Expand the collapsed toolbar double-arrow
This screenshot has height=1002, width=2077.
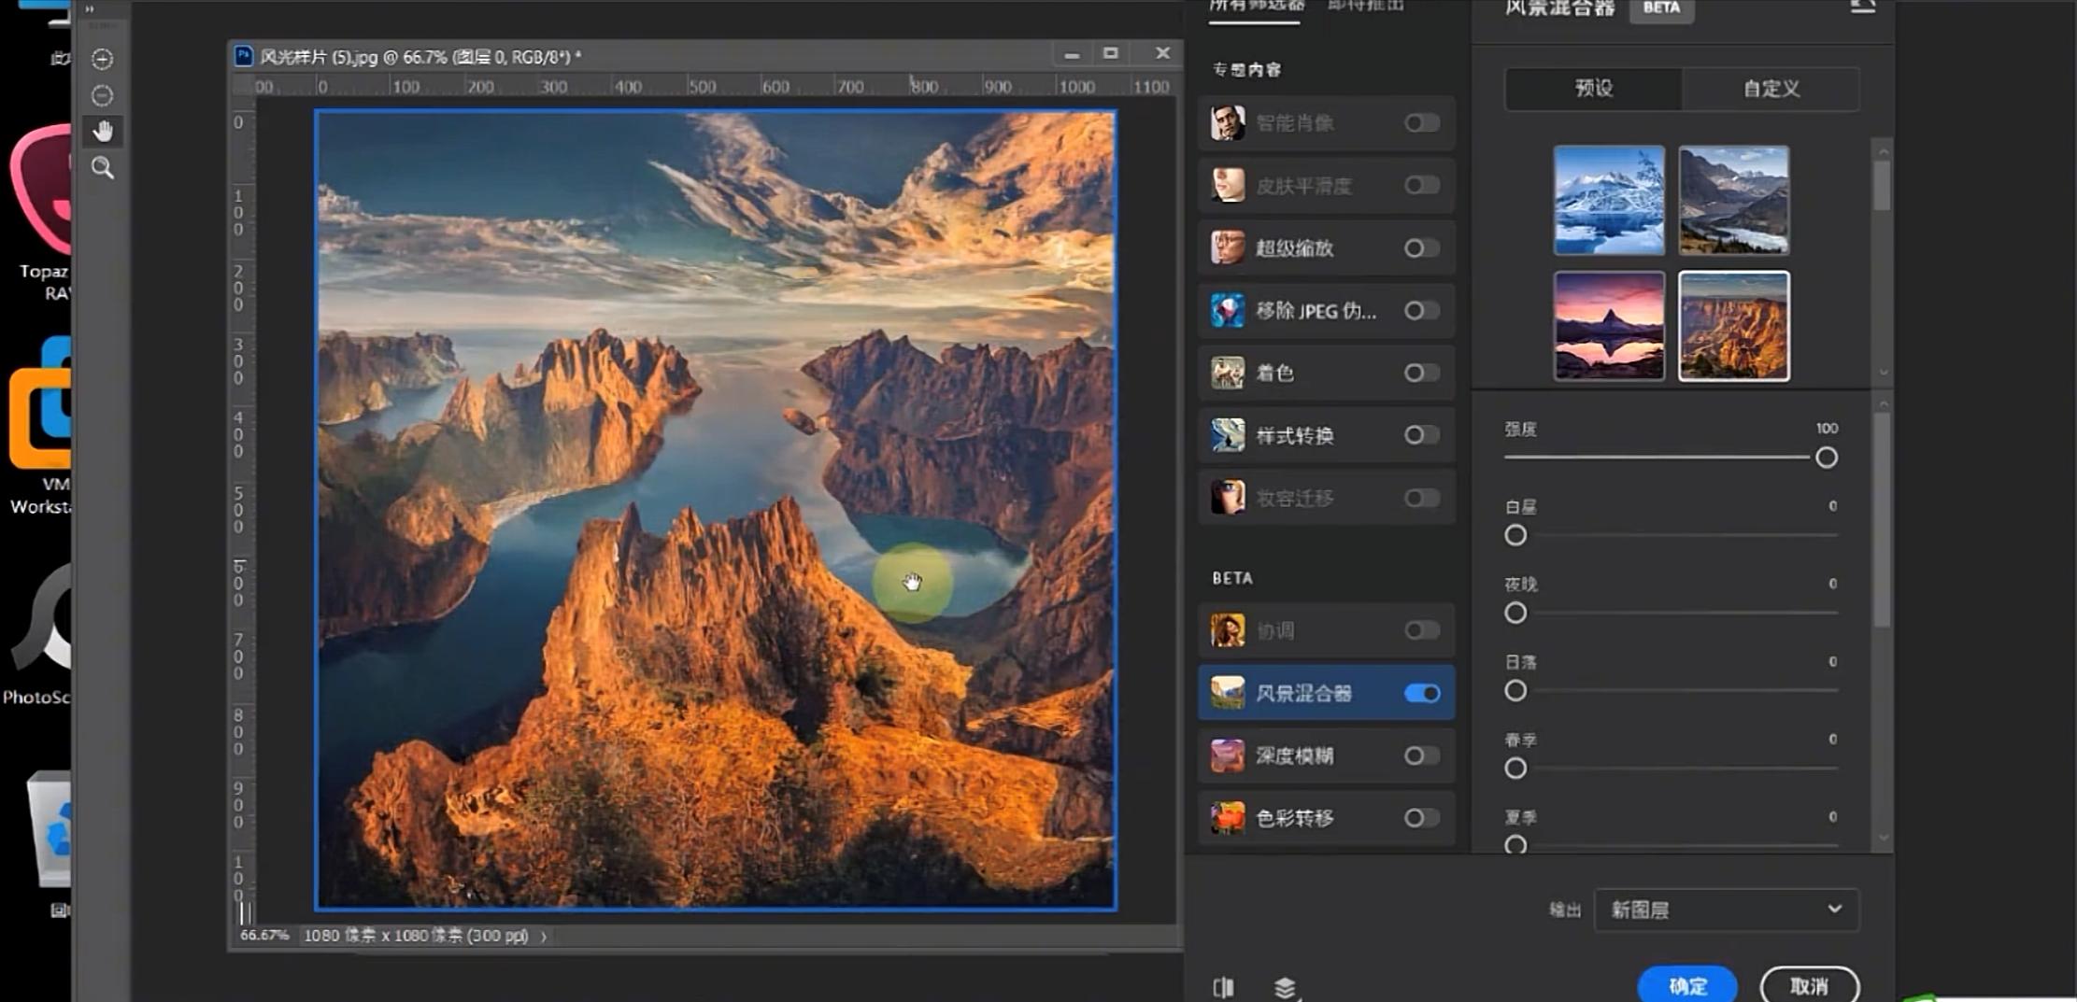pyautogui.click(x=90, y=9)
